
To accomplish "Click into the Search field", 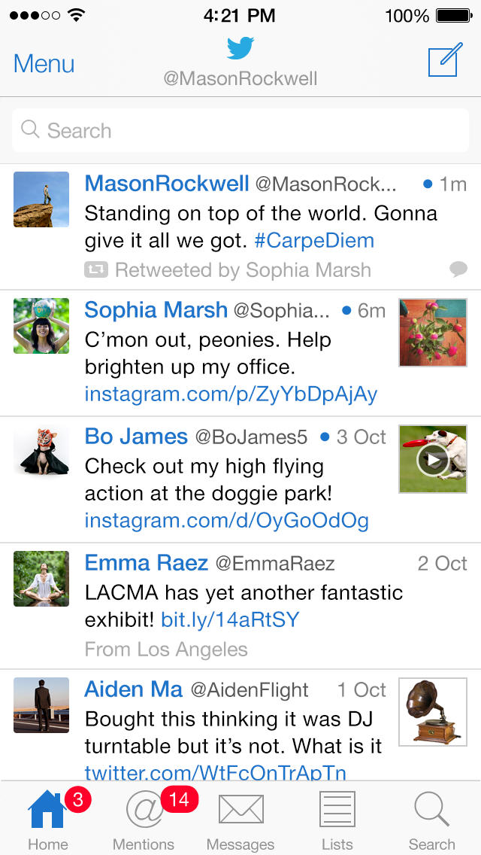I will point(240,130).
